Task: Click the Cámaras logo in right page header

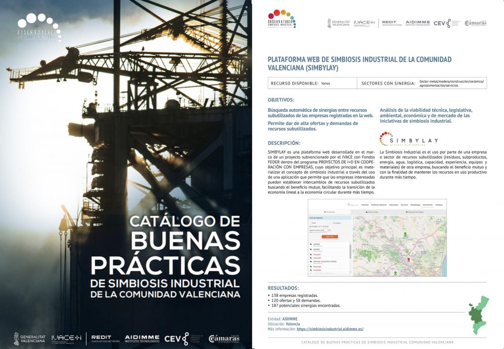Action: [475, 23]
